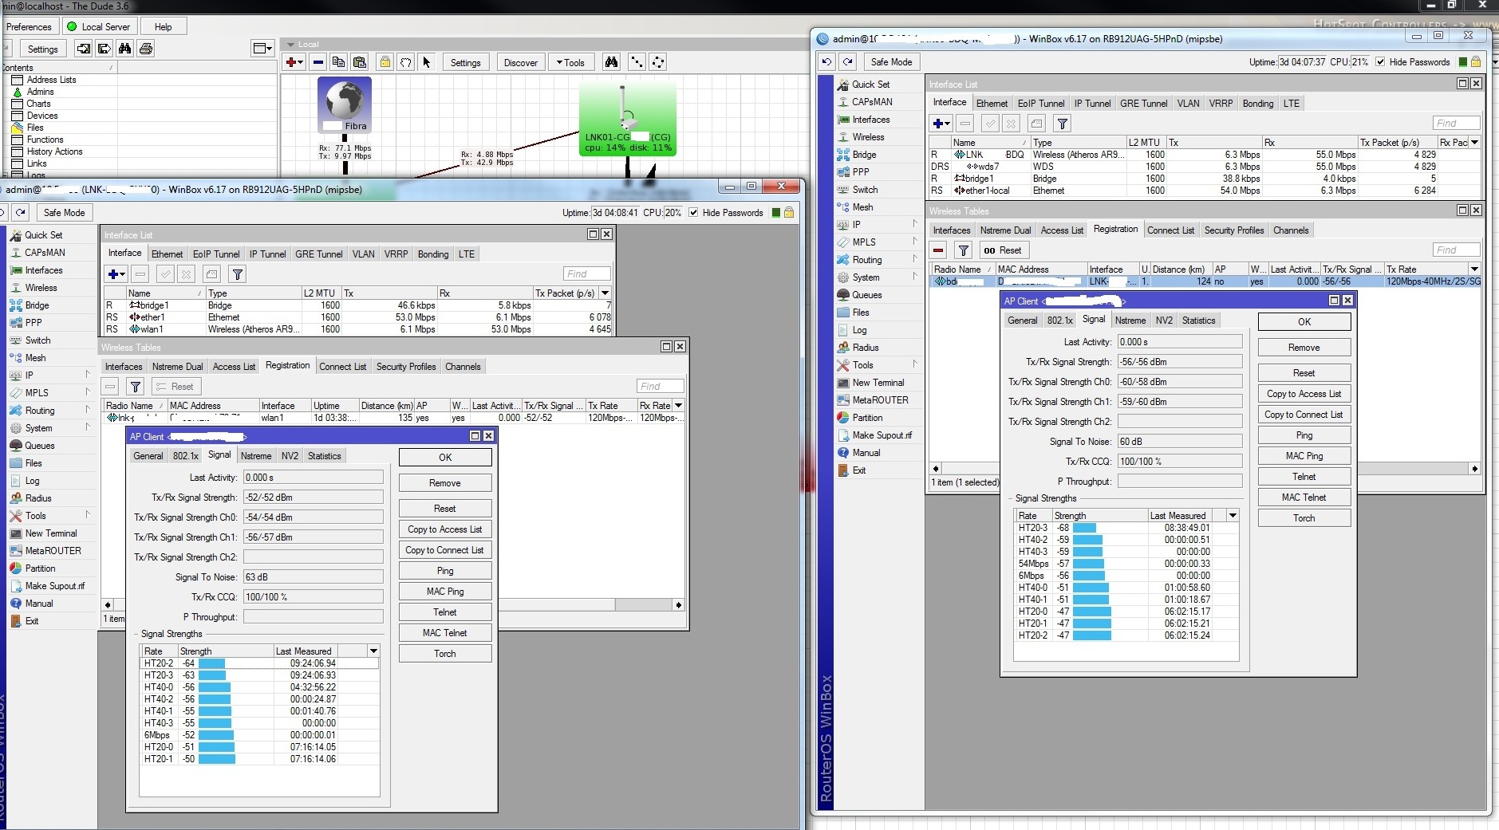Open Quick Set in the CPU 21% WinBox sidebar

pyautogui.click(x=870, y=85)
